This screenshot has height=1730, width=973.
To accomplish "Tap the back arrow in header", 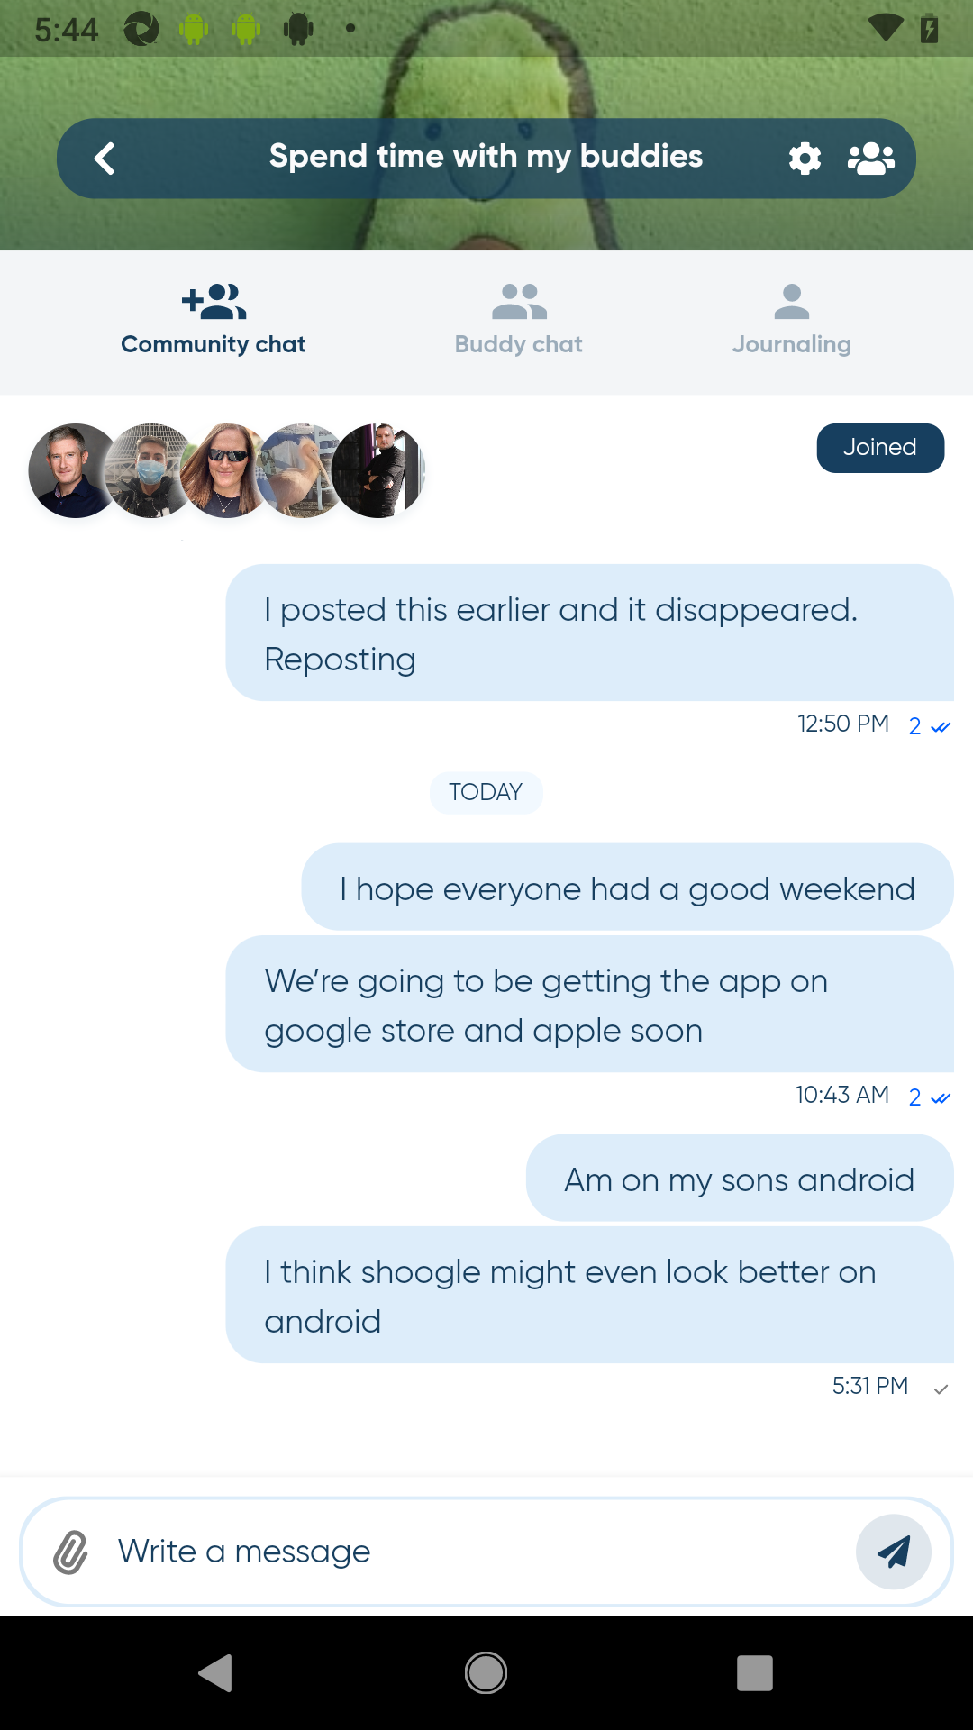I will 105,159.
